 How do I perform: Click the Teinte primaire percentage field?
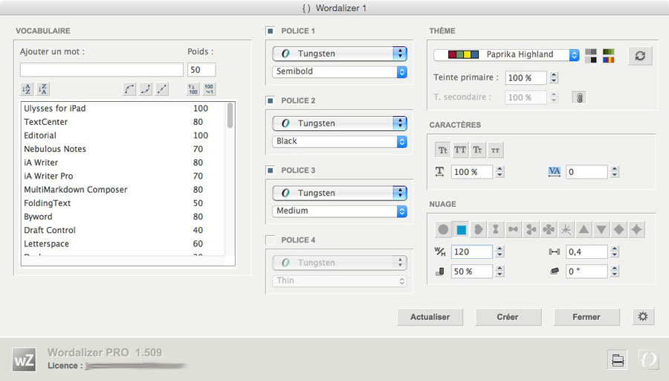click(526, 77)
